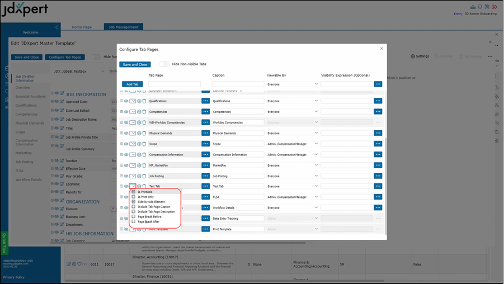The image size is (504, 284).
Task: Open the gear settings for the Competencies row
Action: [x=139, y=112]
